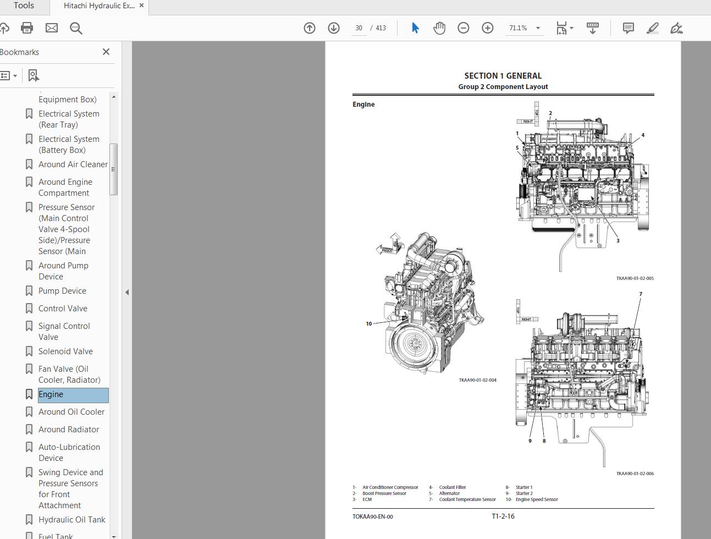Select the Hand tool
The width and height of the screenshot is (711, 539).
[439, 28]
